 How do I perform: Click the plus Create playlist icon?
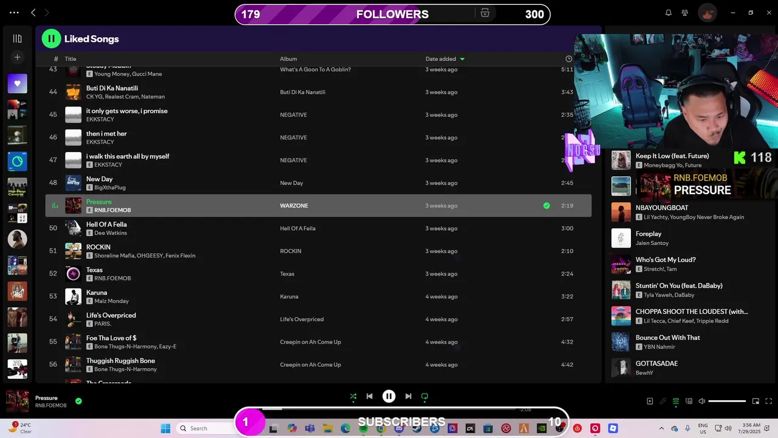(17, 57)
